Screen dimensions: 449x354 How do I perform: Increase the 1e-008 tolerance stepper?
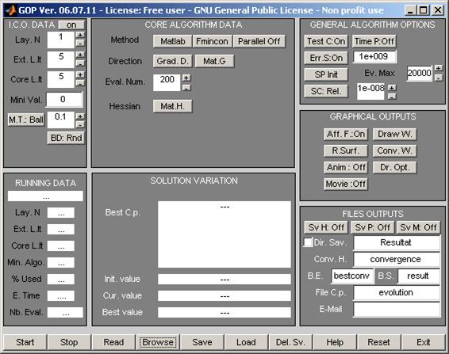(x=392, y=87)
